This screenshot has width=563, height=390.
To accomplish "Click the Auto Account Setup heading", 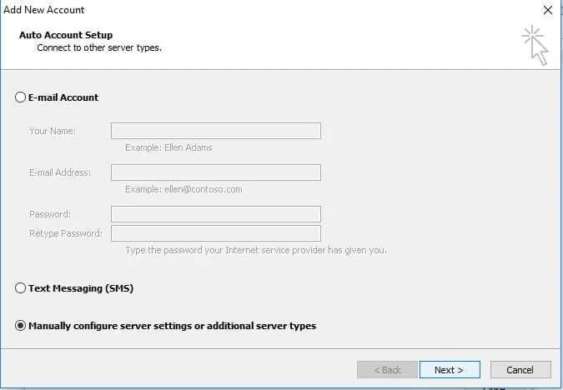I will click(66, 36).
